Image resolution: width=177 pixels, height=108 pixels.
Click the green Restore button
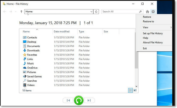coord(79,100)
